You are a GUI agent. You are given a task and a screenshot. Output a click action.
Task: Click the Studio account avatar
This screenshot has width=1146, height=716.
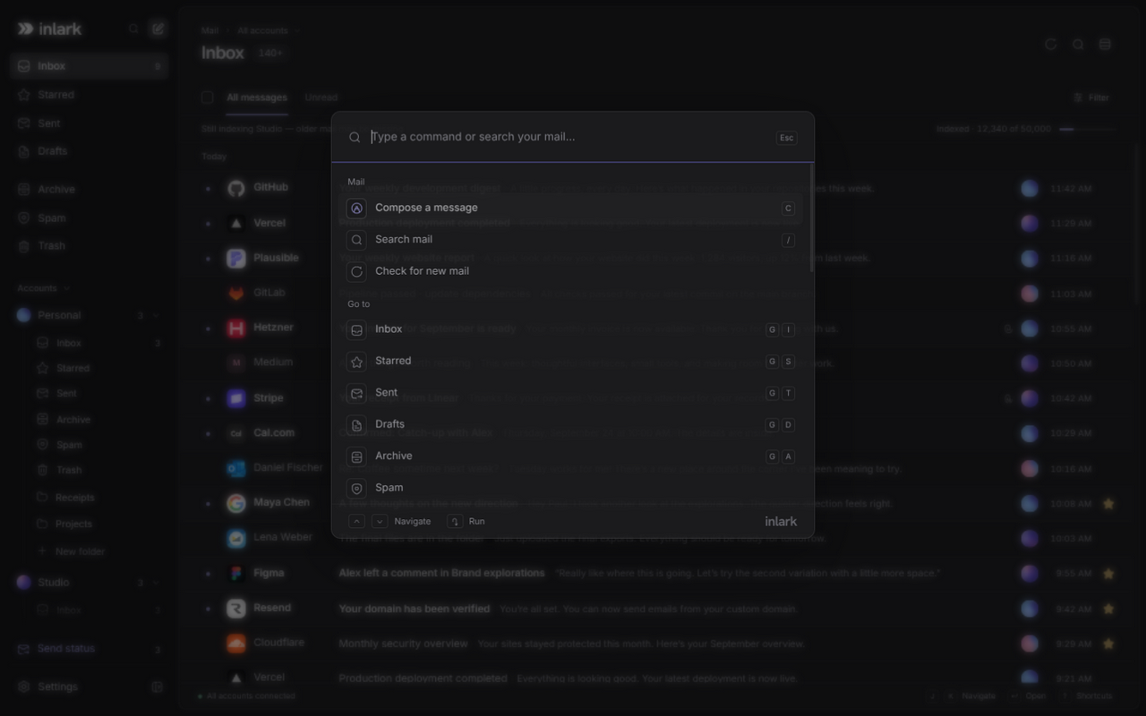(x=24, y=583)
